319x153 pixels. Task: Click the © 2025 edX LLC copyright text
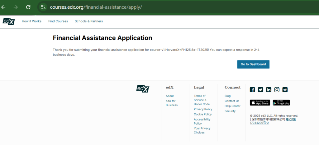click(x=274, y=116)
